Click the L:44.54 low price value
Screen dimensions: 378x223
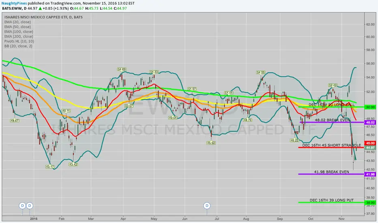coord(106,9)
